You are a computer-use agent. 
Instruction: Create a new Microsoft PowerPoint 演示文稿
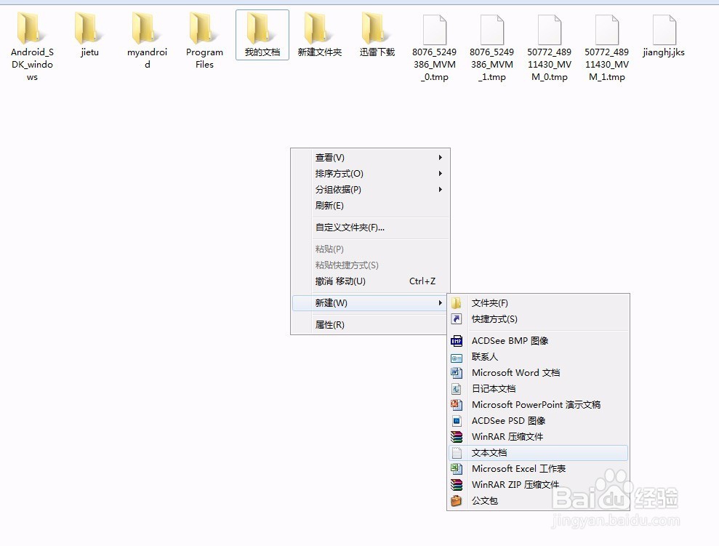click(x=538, y=405)
